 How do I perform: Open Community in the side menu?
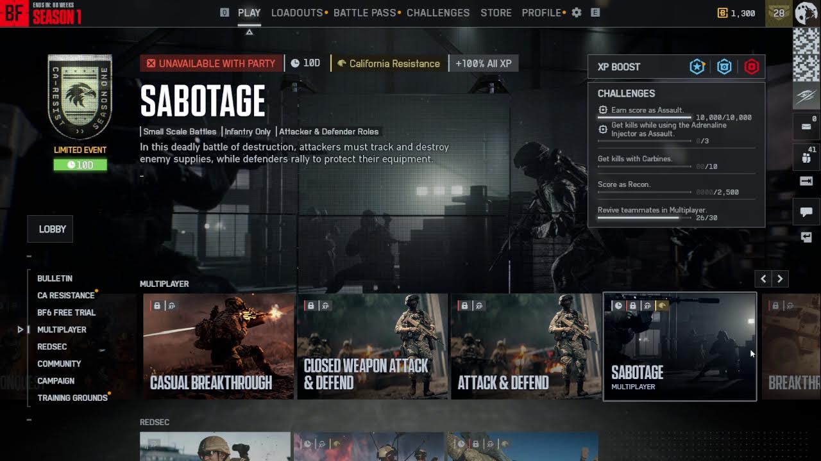[59, 364]
